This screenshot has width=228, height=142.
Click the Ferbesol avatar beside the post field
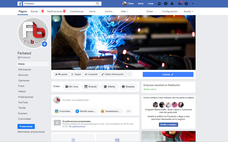pos(57,100)
